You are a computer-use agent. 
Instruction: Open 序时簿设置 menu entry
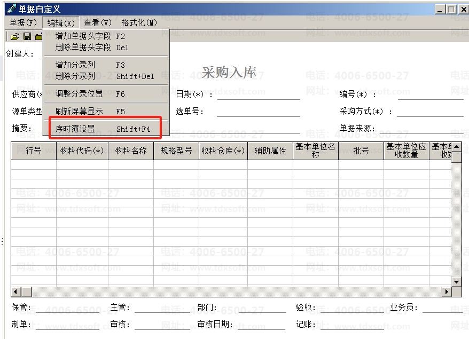[106, 129]
